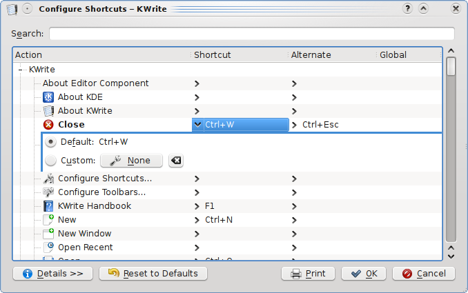The width and height of the screenshot is (468, 293).
Task: Click the KWrite Handbook help icon
Action: coord(48,206)
